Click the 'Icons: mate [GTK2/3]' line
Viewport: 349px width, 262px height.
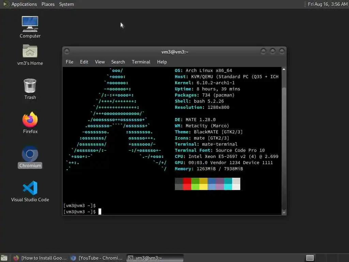coord(202,138)
